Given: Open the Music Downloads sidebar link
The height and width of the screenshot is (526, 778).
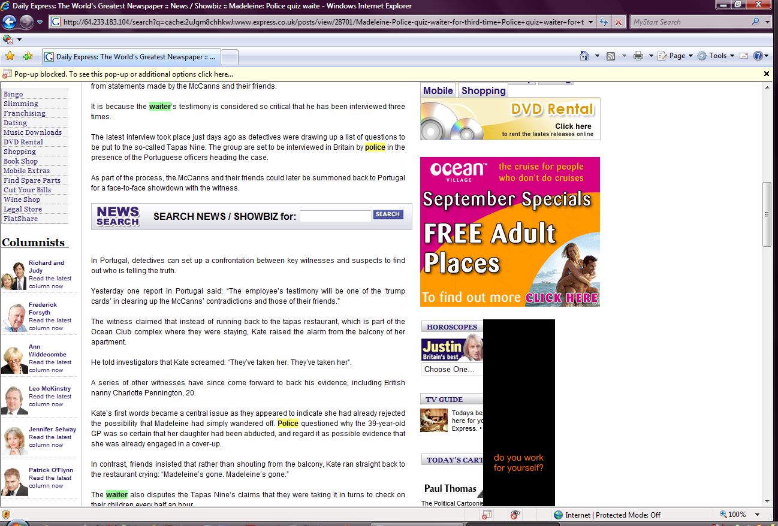Looking at the screenshot, I should (x=32, y=132).
